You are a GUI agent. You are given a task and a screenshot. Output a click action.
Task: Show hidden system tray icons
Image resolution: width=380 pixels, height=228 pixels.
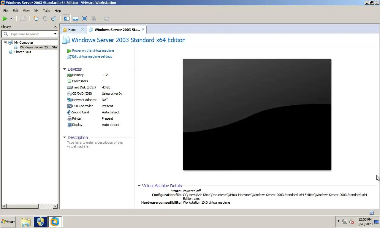(x=338, y=221)
